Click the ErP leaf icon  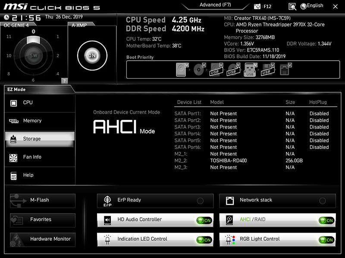[107, 201]
